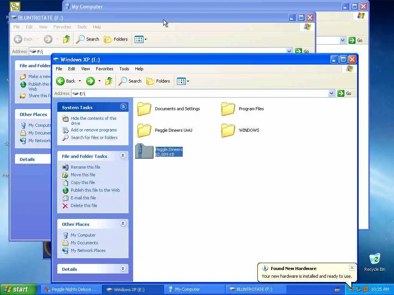Select the Peggle Dineers UwU folder

165,130
